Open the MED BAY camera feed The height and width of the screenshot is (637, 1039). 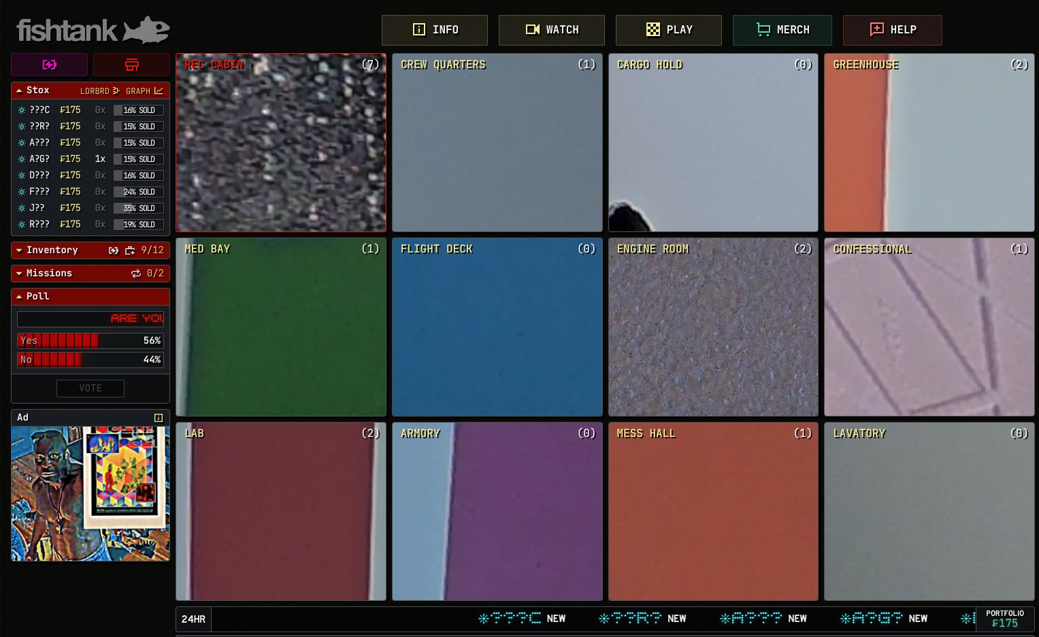click(x=281, y=327)
